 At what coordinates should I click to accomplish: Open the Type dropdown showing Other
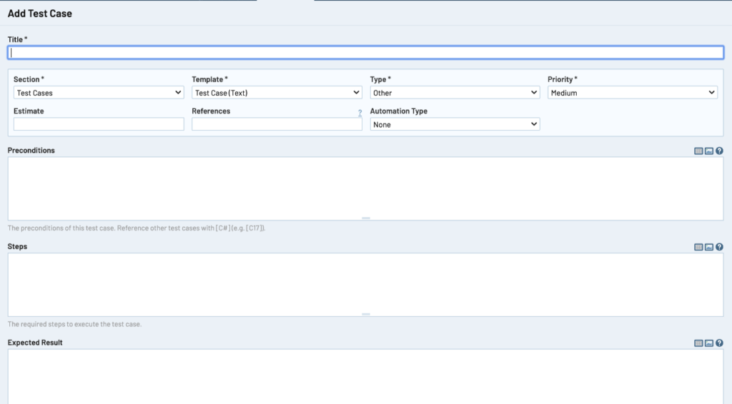pyautogui.click(x=455, y=93)
